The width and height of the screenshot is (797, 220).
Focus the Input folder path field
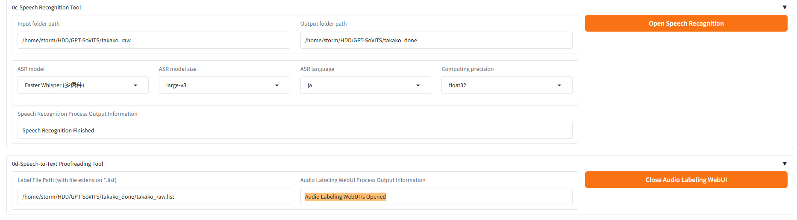(x=154, y=40)
